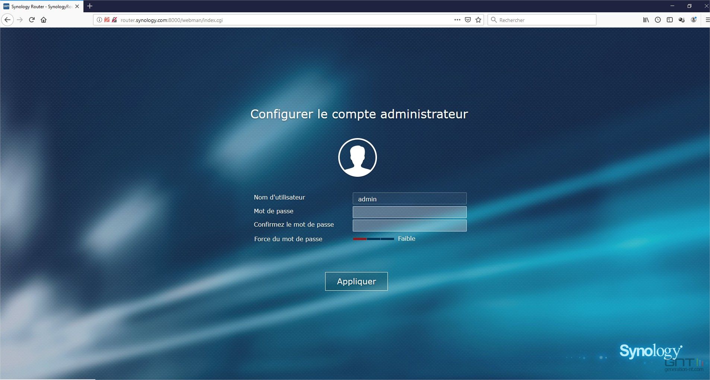Open page actions three-dots menu

[x=457, y=20]
